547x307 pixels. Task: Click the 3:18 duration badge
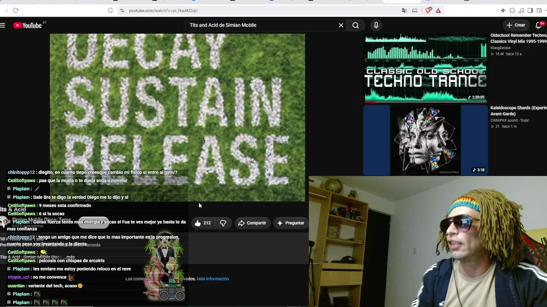pyautogui.click(x=479, y=170)
